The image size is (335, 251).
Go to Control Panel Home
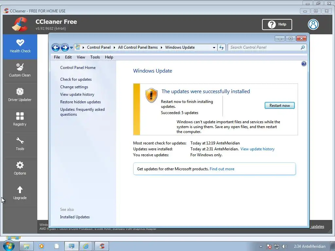[78, 68]
